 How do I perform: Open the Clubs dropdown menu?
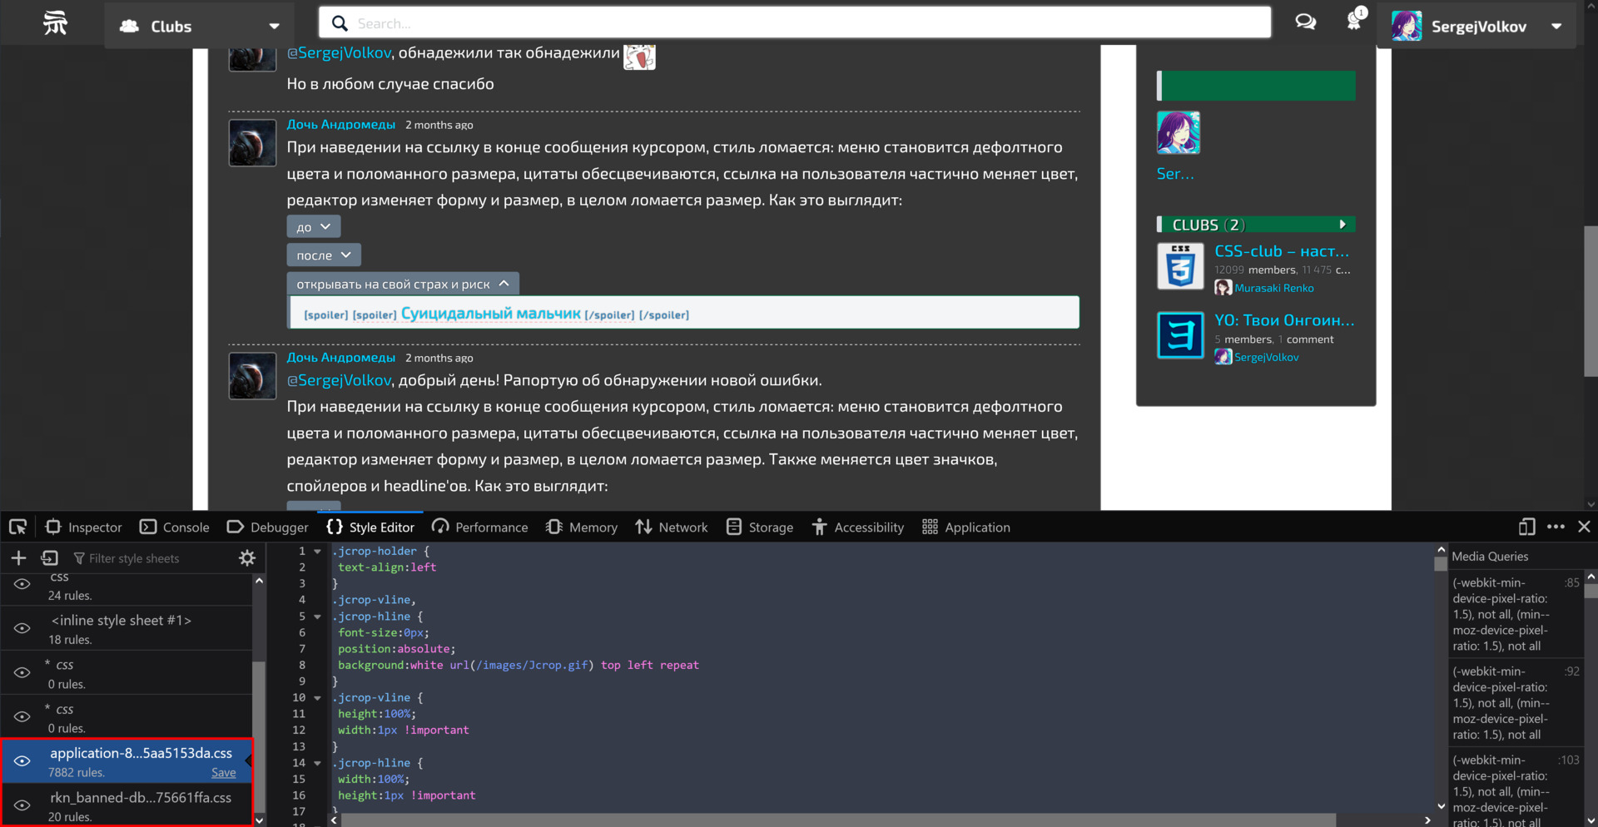pyautogui.click(x=201, y=26)
